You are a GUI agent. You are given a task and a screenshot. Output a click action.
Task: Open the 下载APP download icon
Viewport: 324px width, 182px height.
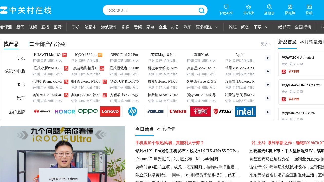[x=226, y=7]
